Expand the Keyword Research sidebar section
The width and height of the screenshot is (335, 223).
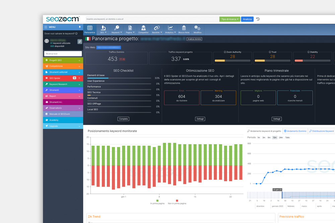pyautogui.click(x=63, y=84)
